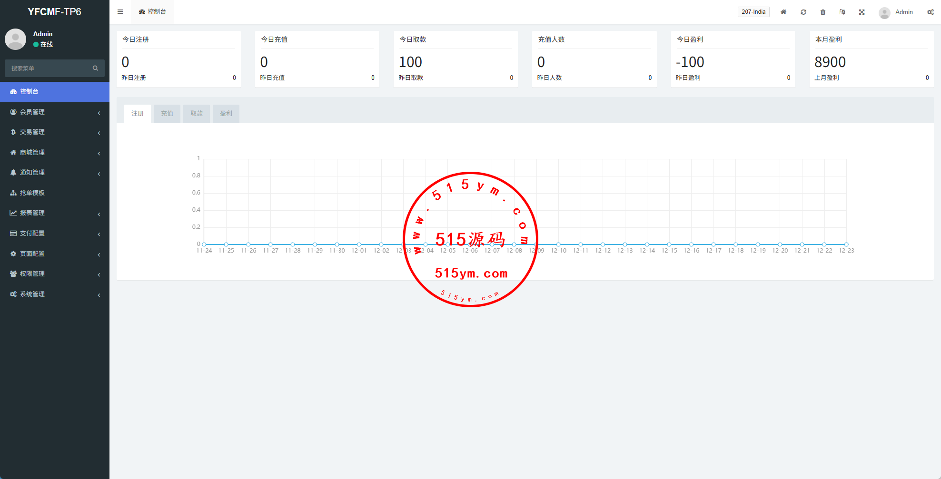Image resolution: width=941 pixels, height=479 pixels.
Task: Switch to the 充值 chart tab
Action: [x=167, y=114]
